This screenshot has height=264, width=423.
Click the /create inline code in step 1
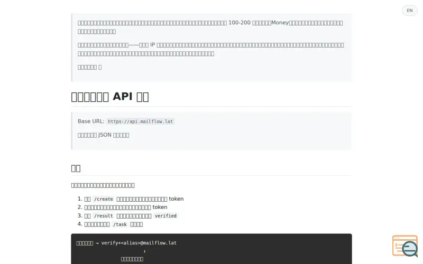[x=104, y=199]
